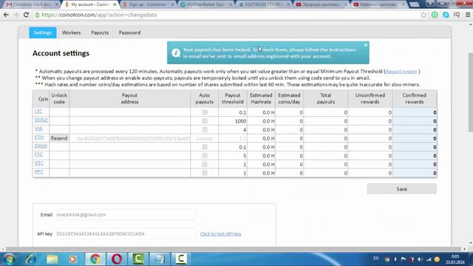Image resolution: width=473 pixels, height=266 pixels.
Task: Click the IQ extension icon
Action: (457, 15)
